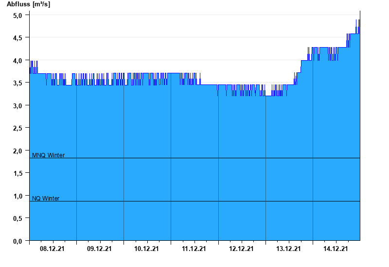Select the 3,5 y-axis value

point(18,83)
